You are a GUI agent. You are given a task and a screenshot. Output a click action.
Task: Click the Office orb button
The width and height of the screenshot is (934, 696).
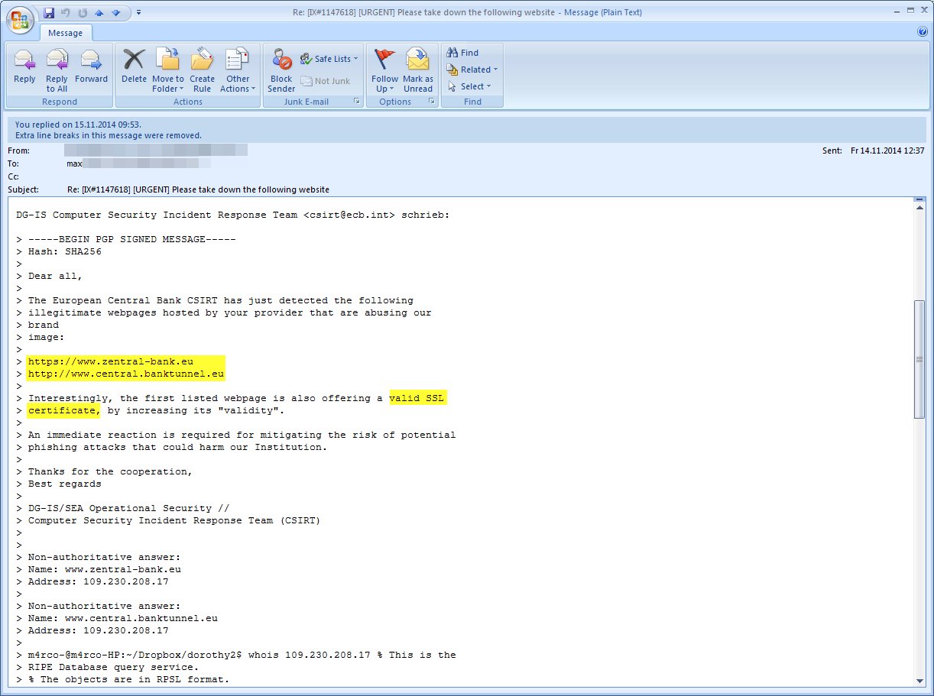tap(19, 20)
